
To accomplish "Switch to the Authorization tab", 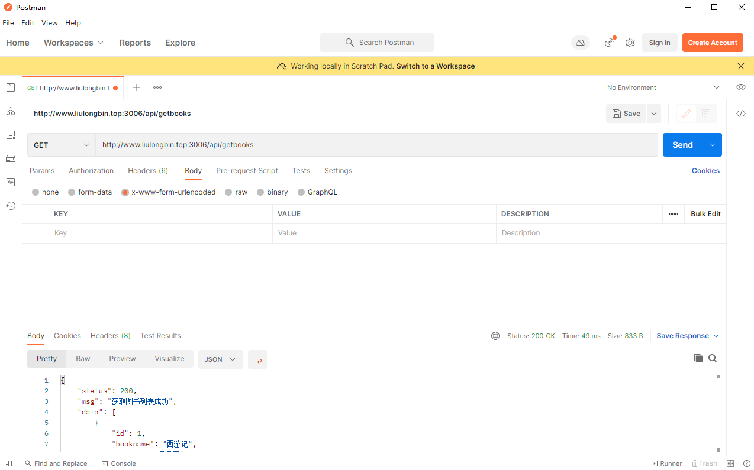I will pos(91,171).
